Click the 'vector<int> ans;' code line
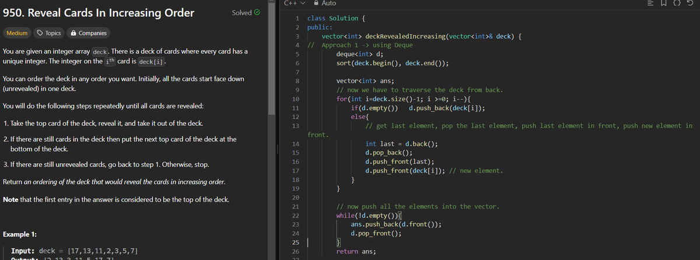The width and height of the screenshot is (700, 260). point(365,81)
